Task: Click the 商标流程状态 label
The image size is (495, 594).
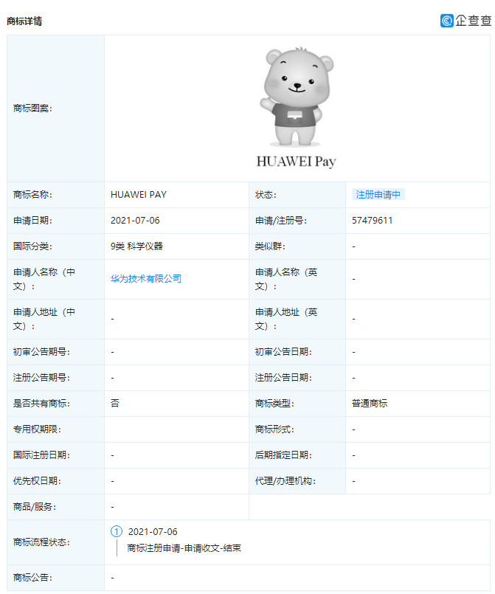Action: 41,542
